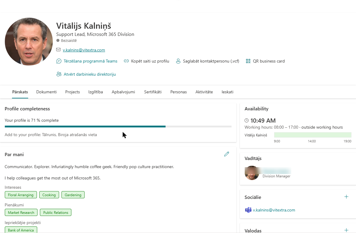
Task: Click the green availability timeline bar
Action: click(x=313, y=135)
